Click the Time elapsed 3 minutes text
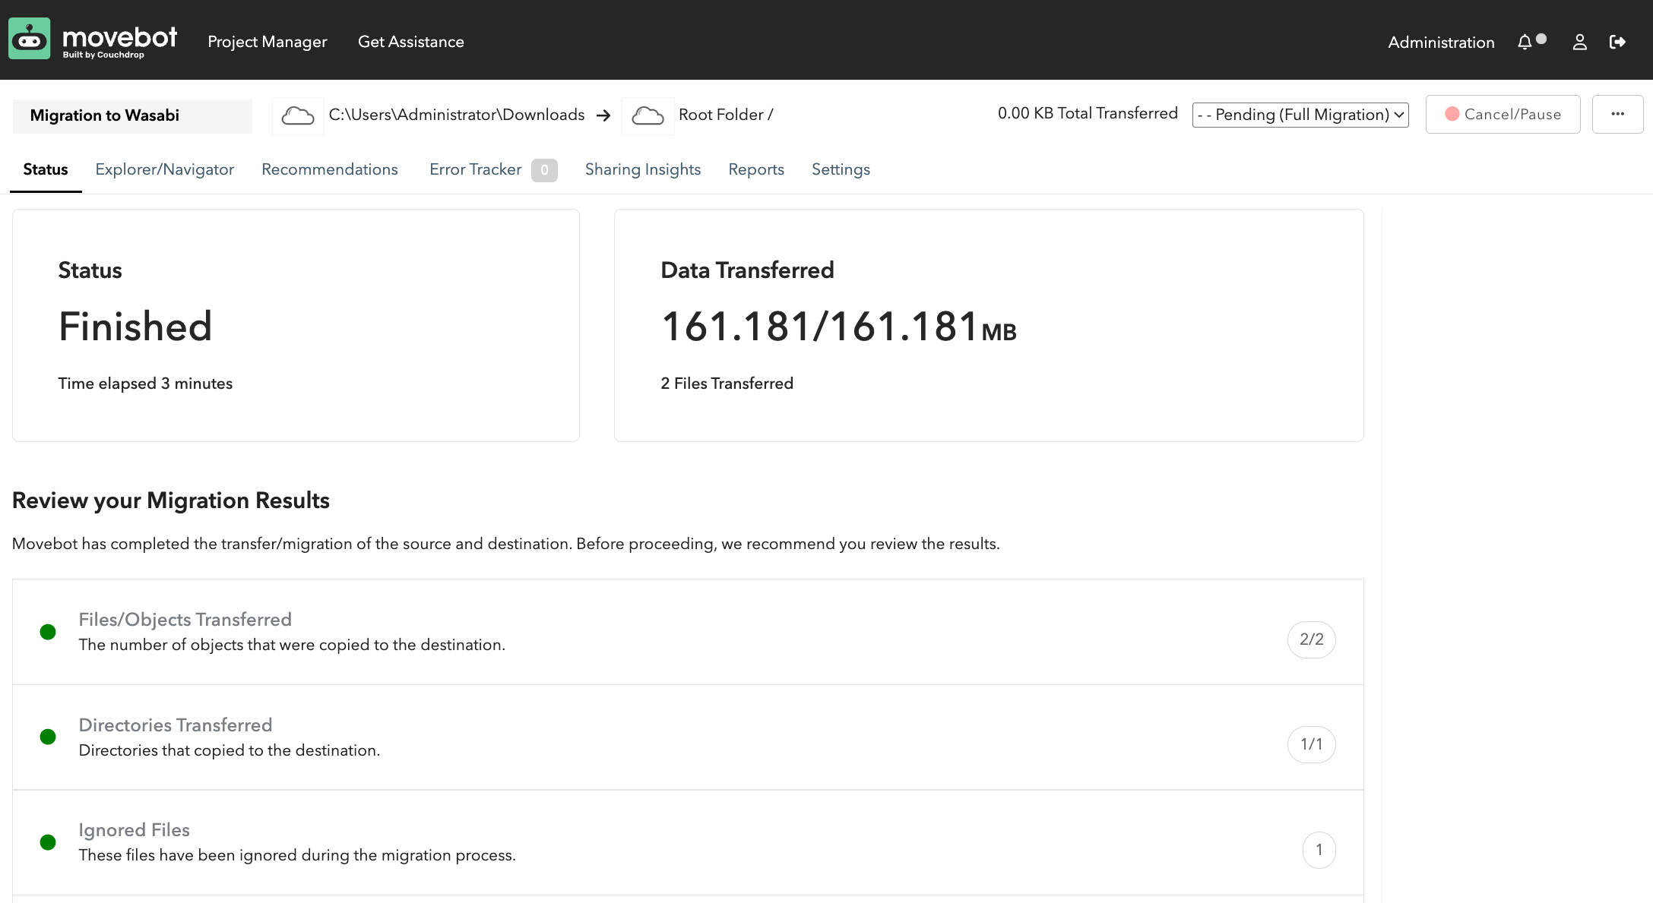Image resolution: width=1653 pixels, height=903 pixels. click(145, 384)
